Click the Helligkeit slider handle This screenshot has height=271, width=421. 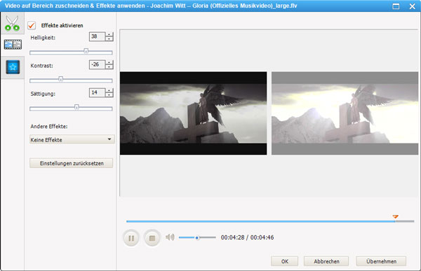[86, 51]
